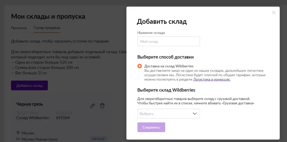Click the Выберите способ доставки heading
This screenshot has height=142, width=287.
[166, 57]
